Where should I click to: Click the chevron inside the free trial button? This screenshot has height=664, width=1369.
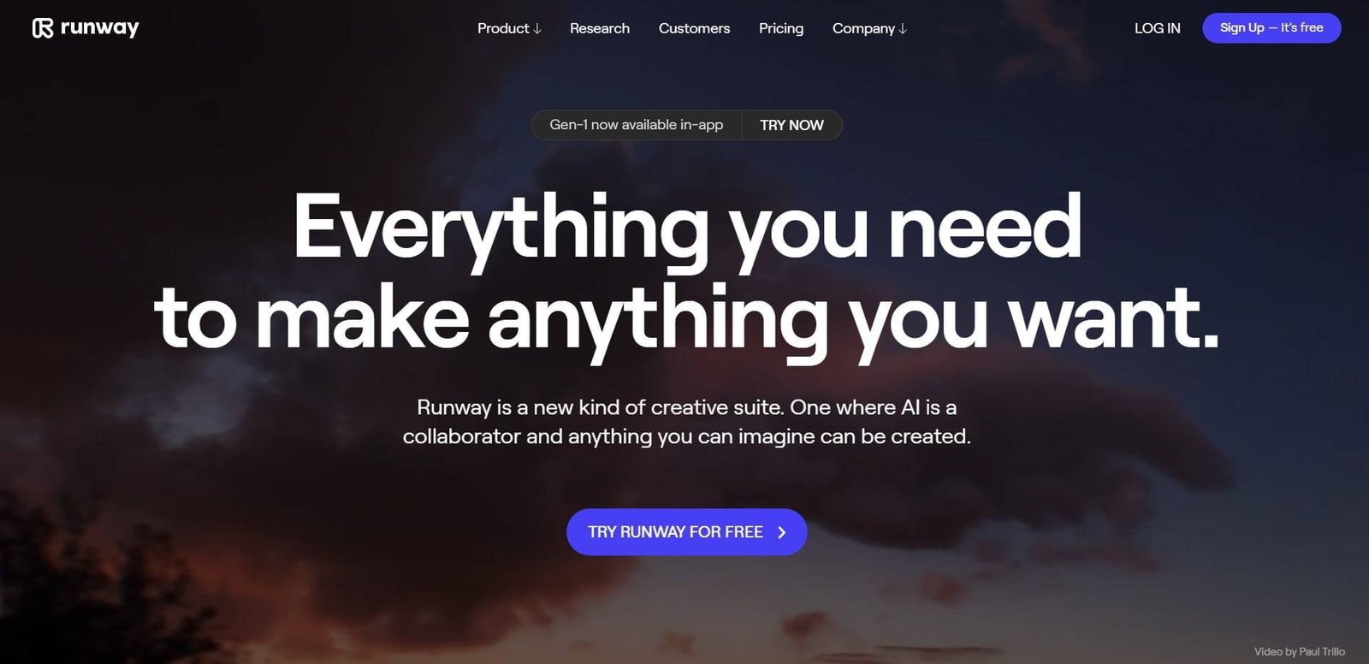(781, 532)
